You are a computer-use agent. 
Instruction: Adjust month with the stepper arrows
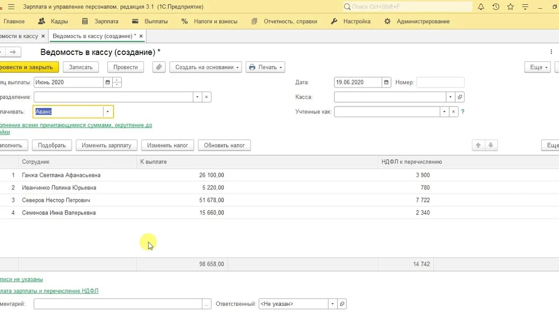117,82
